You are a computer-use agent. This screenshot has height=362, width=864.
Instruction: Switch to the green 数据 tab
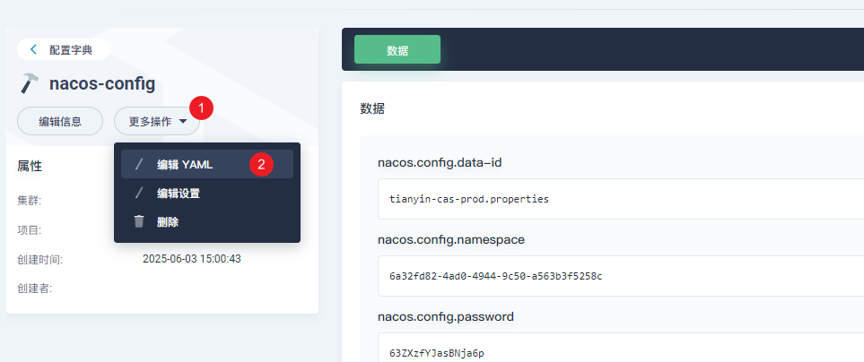[x=397, y=50]
